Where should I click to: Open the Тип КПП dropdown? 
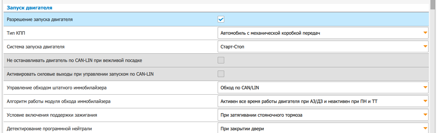pos(323,33)
